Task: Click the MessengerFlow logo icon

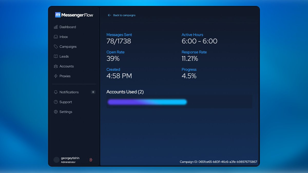Action: [58, 15]
